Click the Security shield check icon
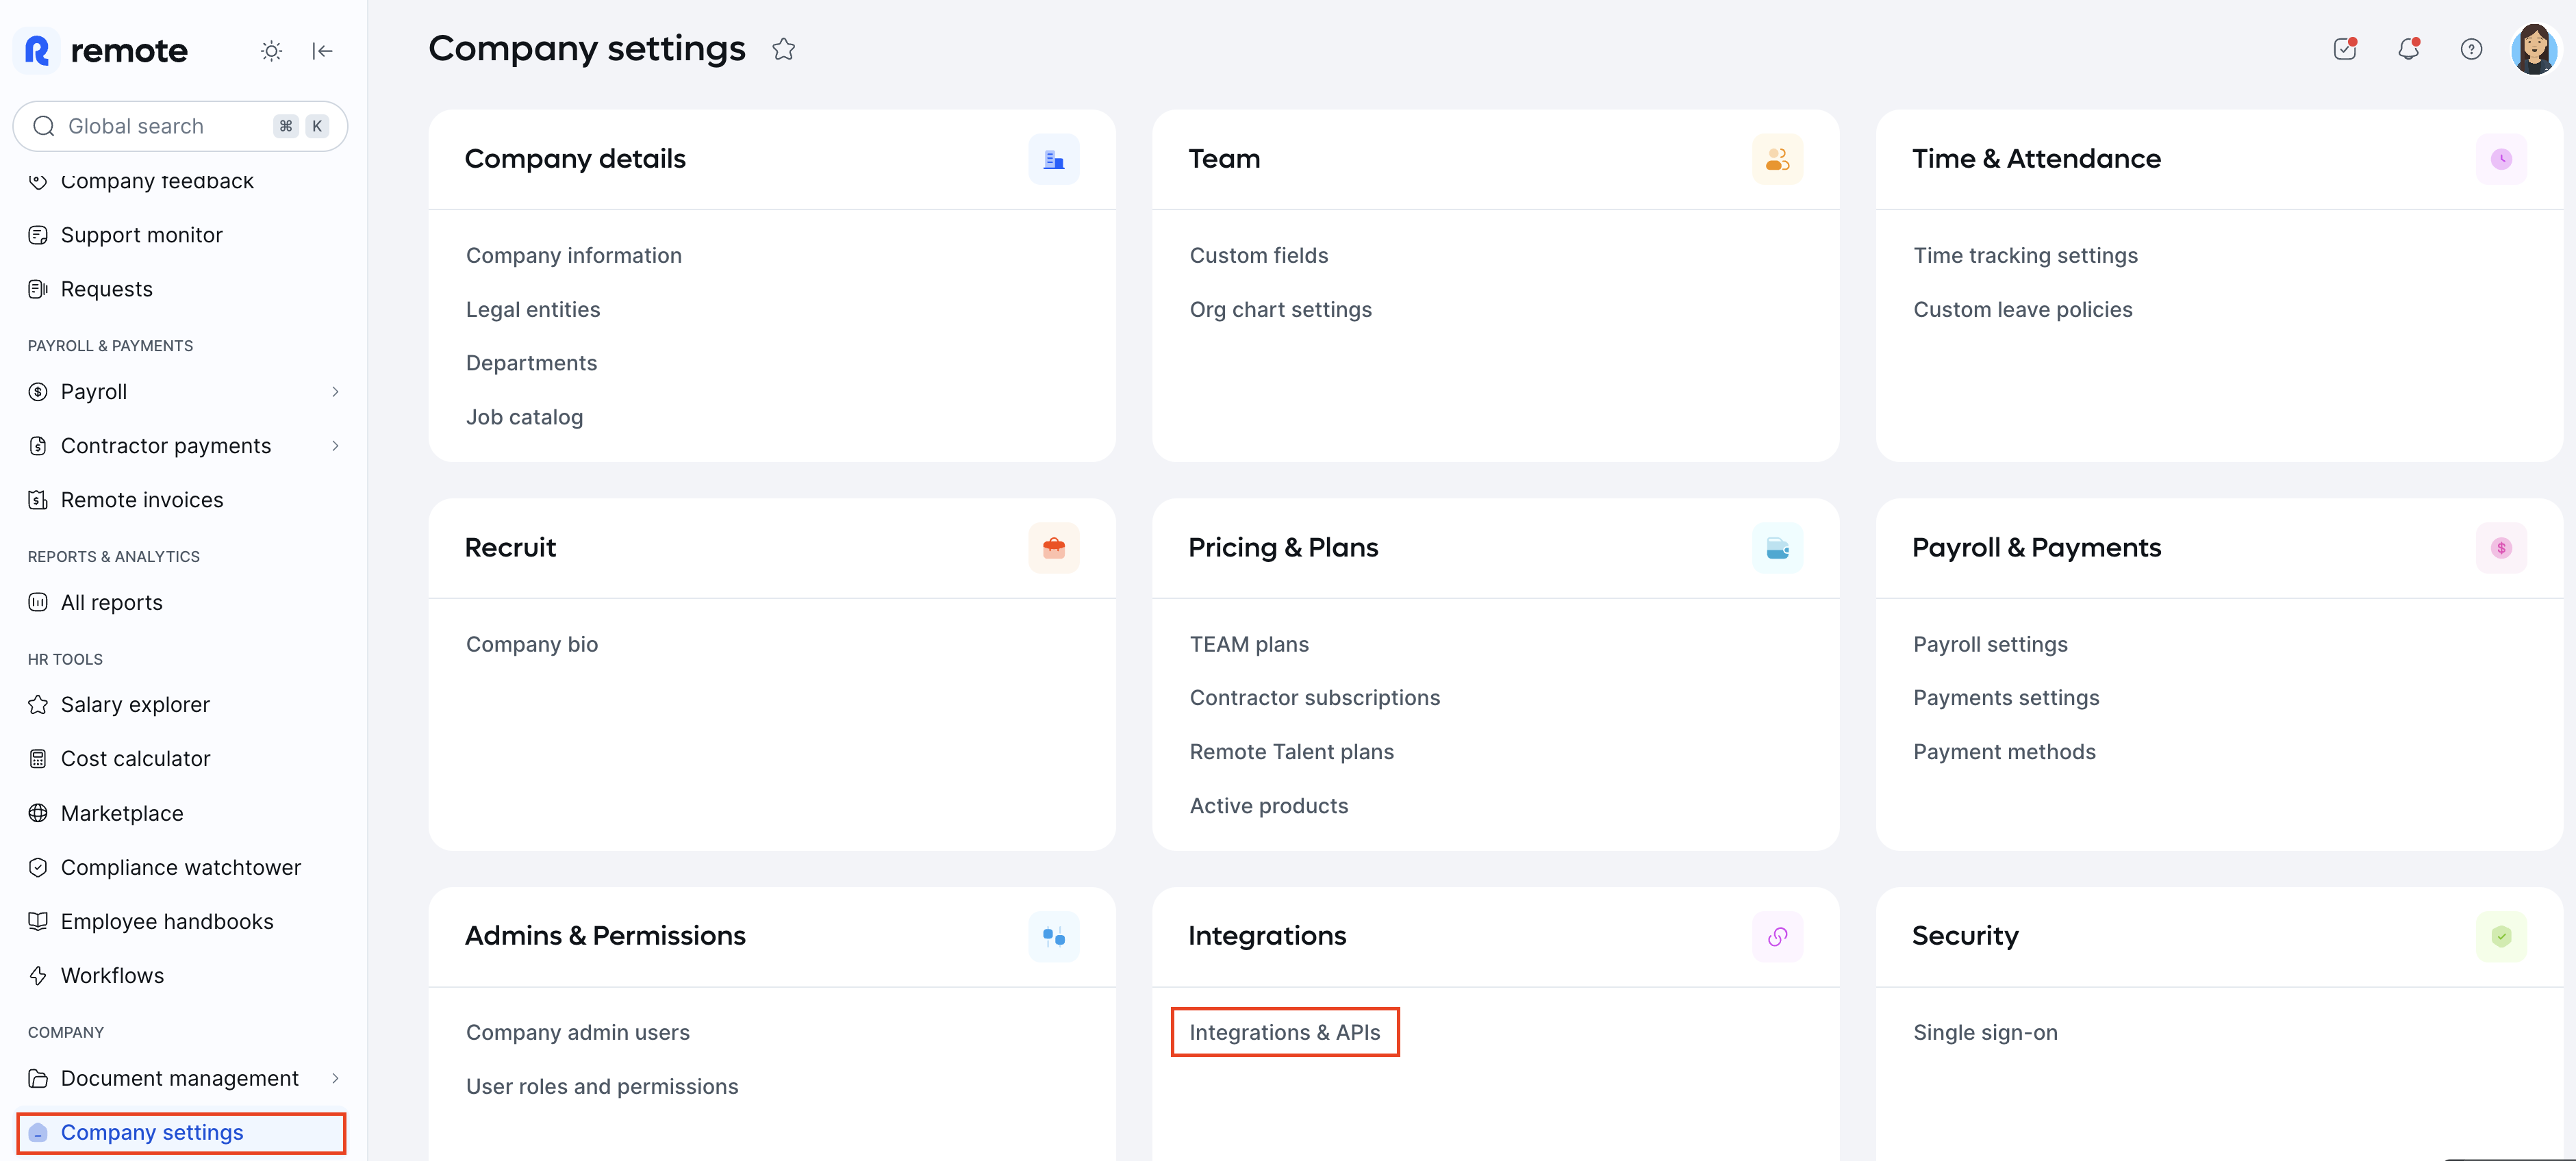Image resolution: width=2576 pixels, height=1161 pixels. pyautogui.click(x=2501, y=936)
